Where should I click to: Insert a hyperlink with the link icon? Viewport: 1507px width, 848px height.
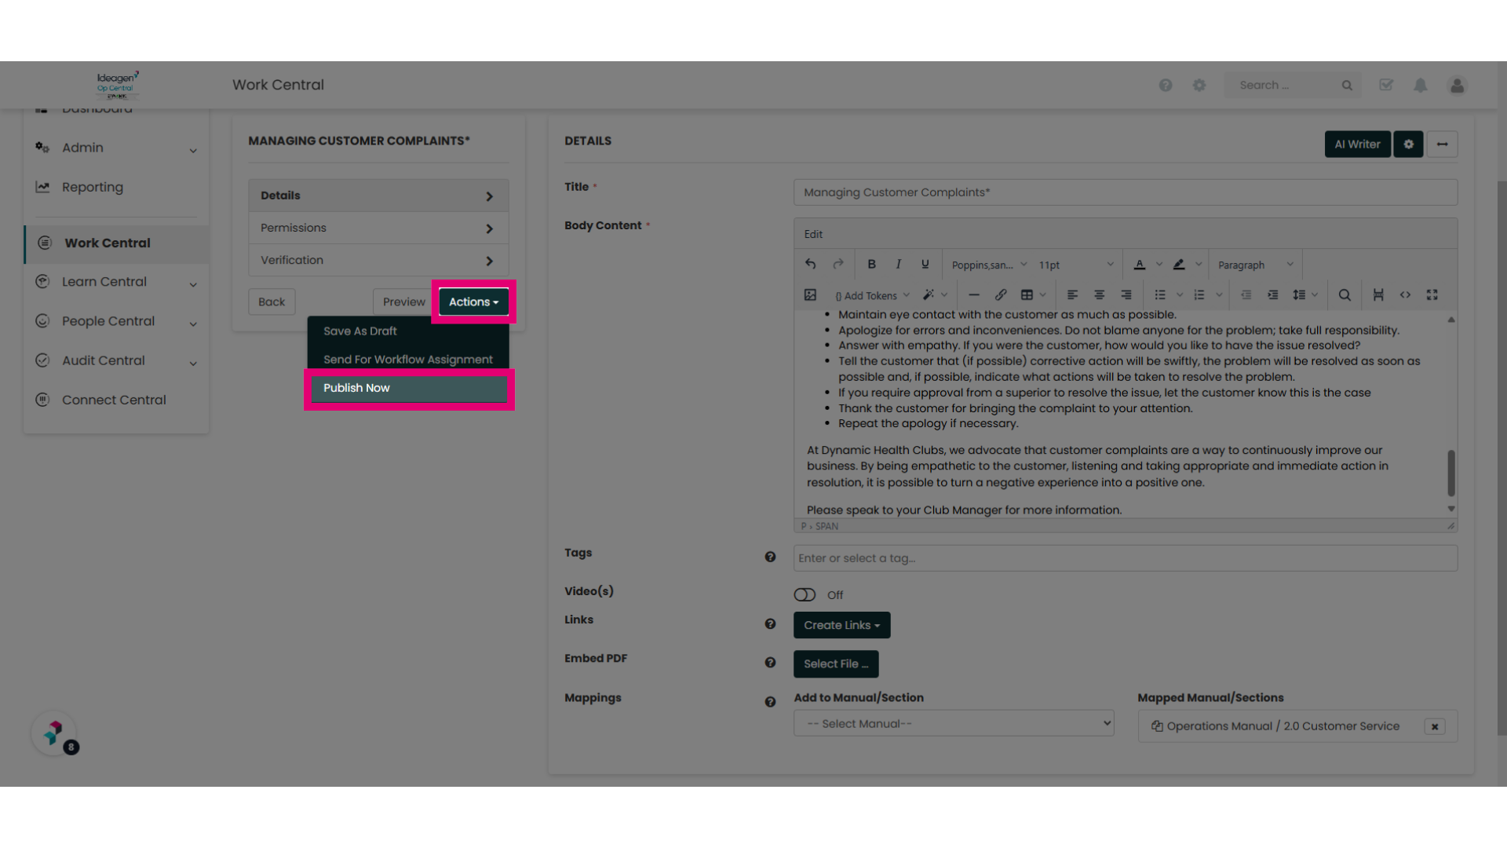(x=1001, y=294)
